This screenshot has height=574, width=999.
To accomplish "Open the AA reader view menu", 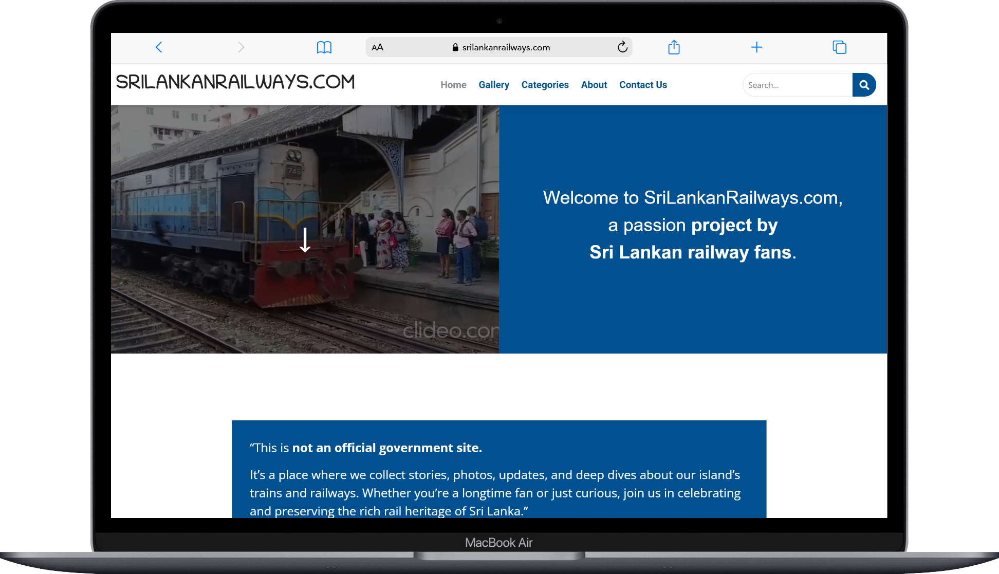I will coord(377,47).
